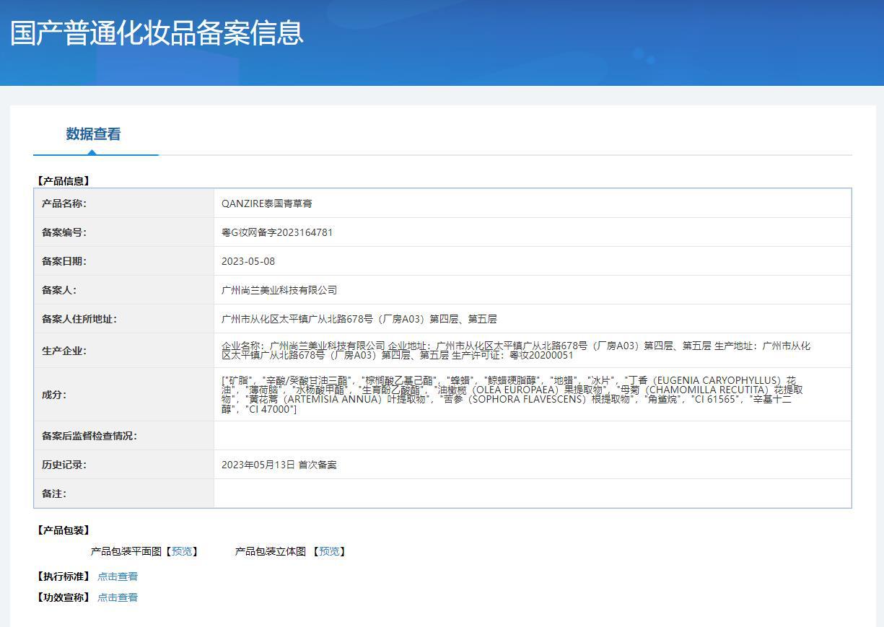Click 点击查看 next to 执行标准
The image size is (884, 627).
(118, 576)
